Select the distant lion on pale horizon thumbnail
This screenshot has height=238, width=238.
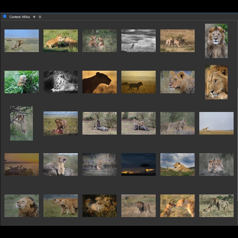[x=216, y=123]
